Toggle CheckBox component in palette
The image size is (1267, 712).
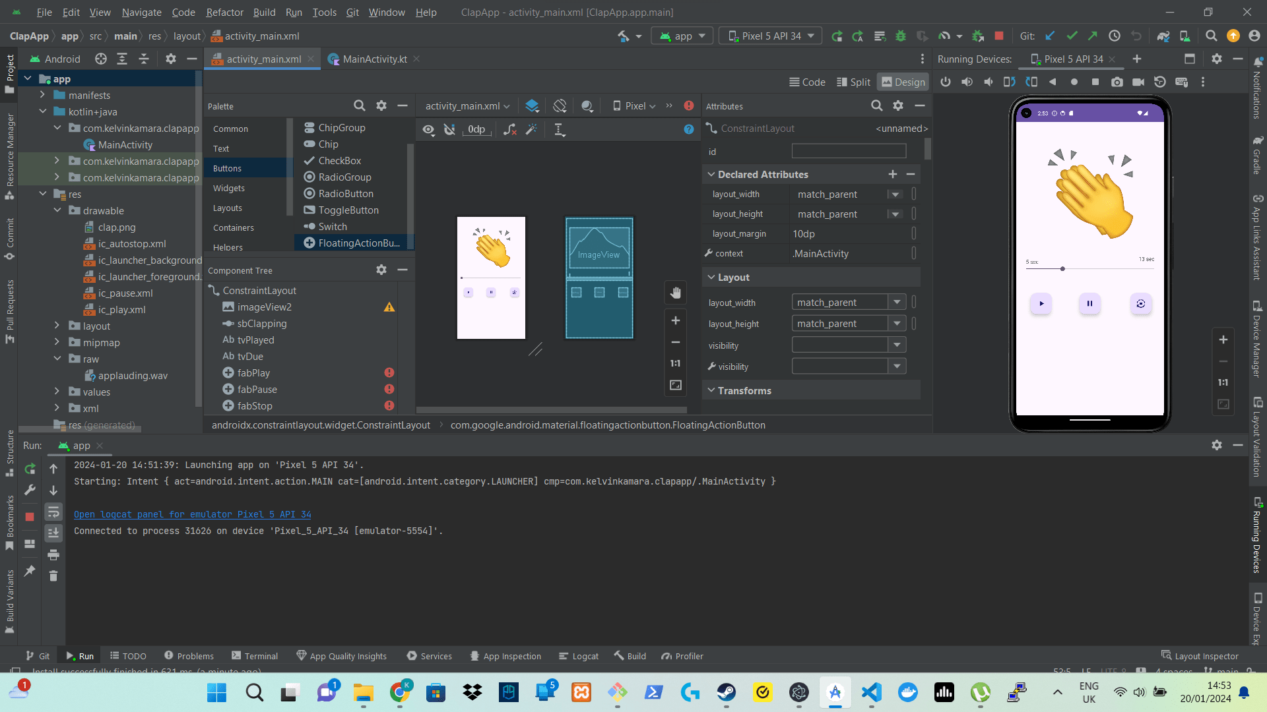point(338,160)
